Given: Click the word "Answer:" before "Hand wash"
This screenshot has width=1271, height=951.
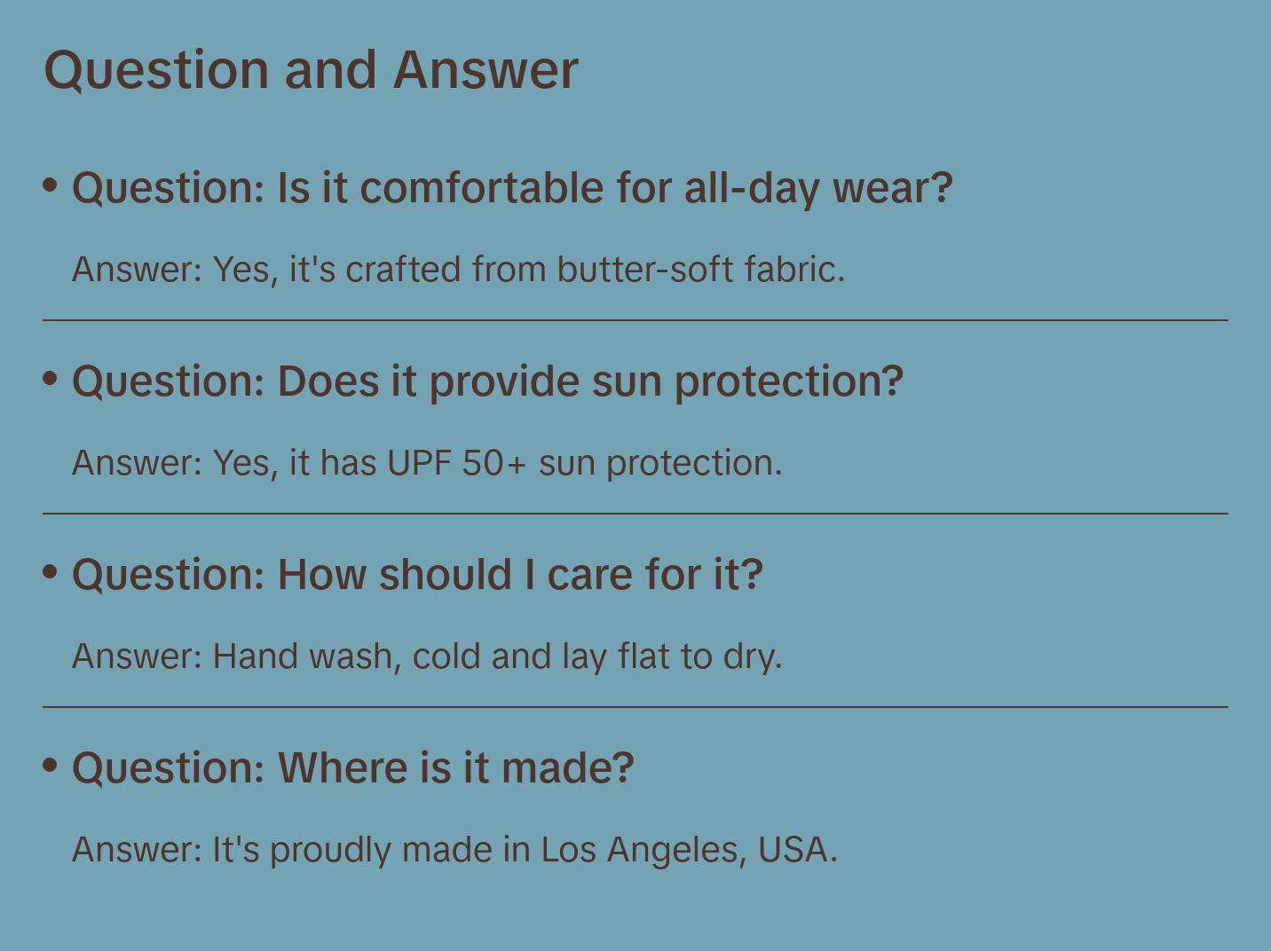Looking at the screenshot, I should [138, 656].
